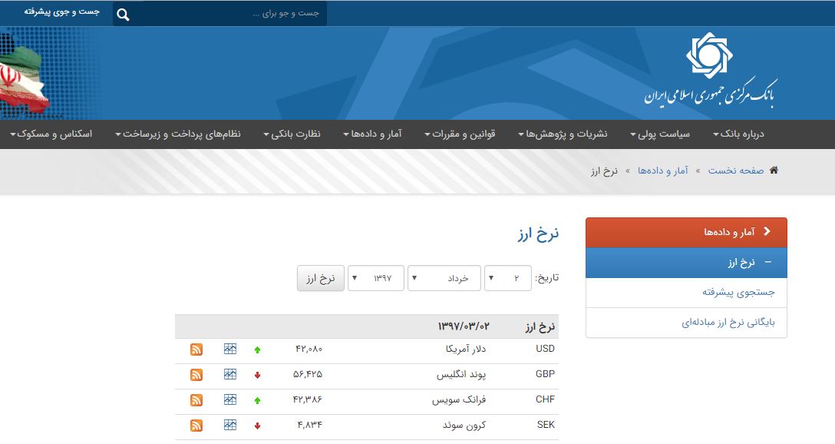Viewport: 835px width, 444px height.
Task: Expand آمار و داده‌ها navigation menu
Action: point(373,134)
